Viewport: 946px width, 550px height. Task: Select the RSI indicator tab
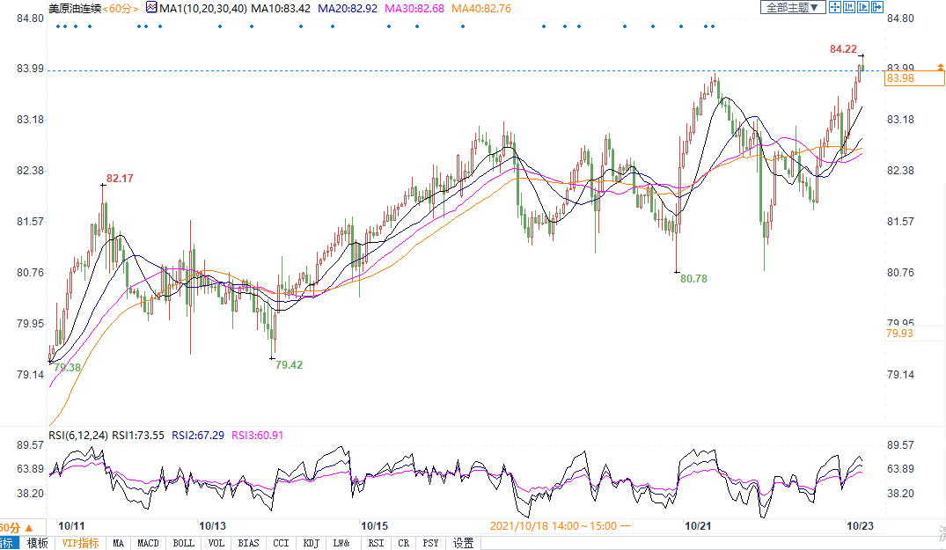coord(376,543)
